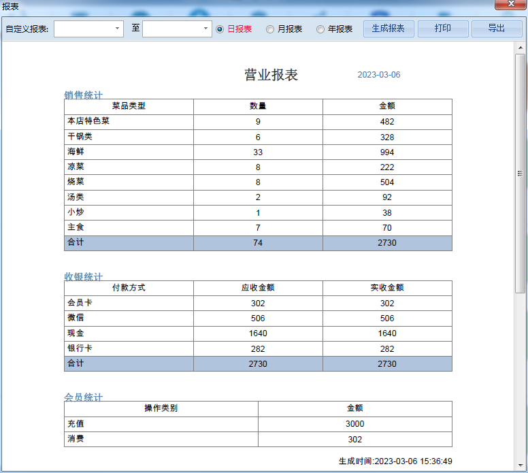Click the 实收金额 column header
The width and height of the screenshot is (528, 473).
pos(387,288)
